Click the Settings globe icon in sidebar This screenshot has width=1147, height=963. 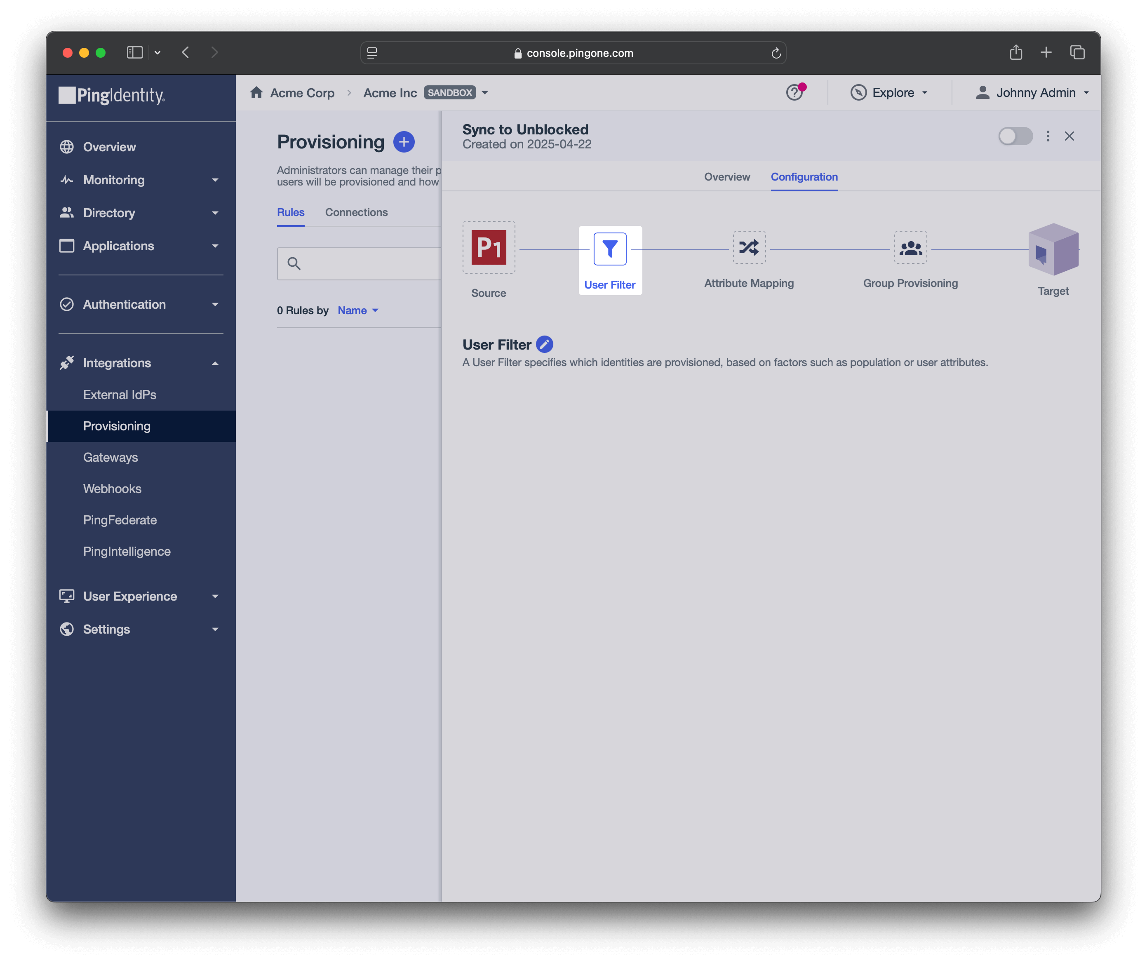[67, 629]
